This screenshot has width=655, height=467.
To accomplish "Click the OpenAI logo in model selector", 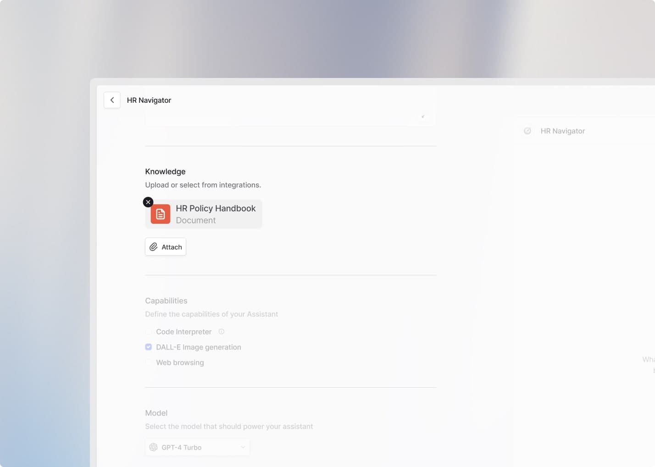I will click(154, 447).
